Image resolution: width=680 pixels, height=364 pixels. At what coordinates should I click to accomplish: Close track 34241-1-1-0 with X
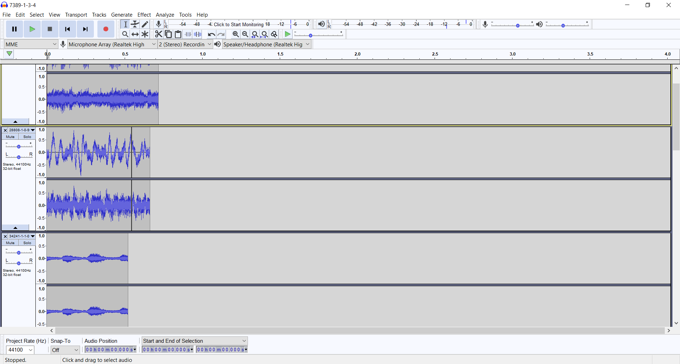point(5,236)
